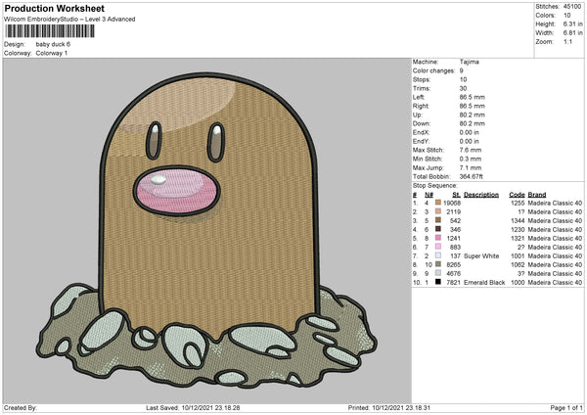Click the height value '6.31 in'
The image size is (587, 415).
click(x=572, y=23)
